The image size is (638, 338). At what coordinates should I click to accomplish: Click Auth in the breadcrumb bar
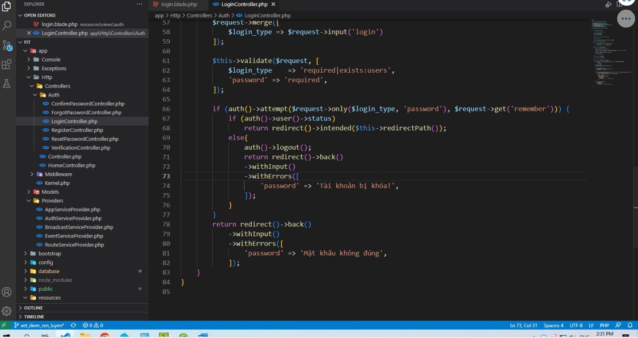pyautogui.click(x=224, y=15)
